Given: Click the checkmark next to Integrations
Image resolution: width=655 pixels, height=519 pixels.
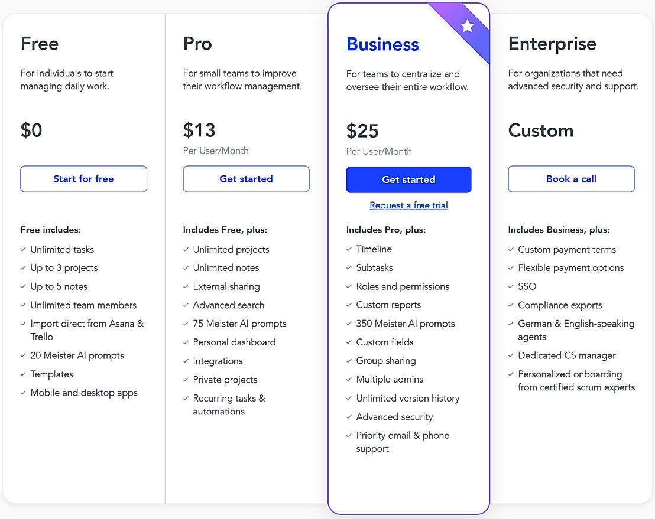Looking at the screenshot, I should point(186,361).
